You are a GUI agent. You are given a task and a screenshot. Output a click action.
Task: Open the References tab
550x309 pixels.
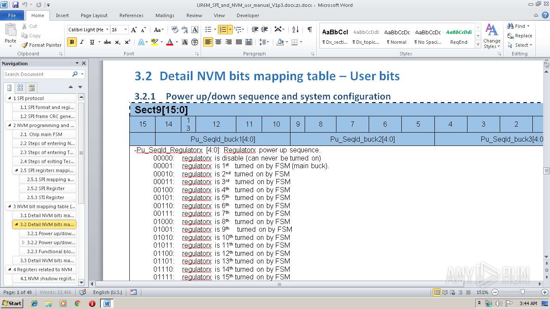tap(131, 15)
